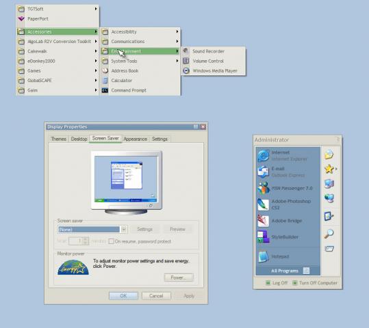Open the Screen saver (None) dropdown
The width and height of the screenshot is (369, 328).
[x=123, y=230]
